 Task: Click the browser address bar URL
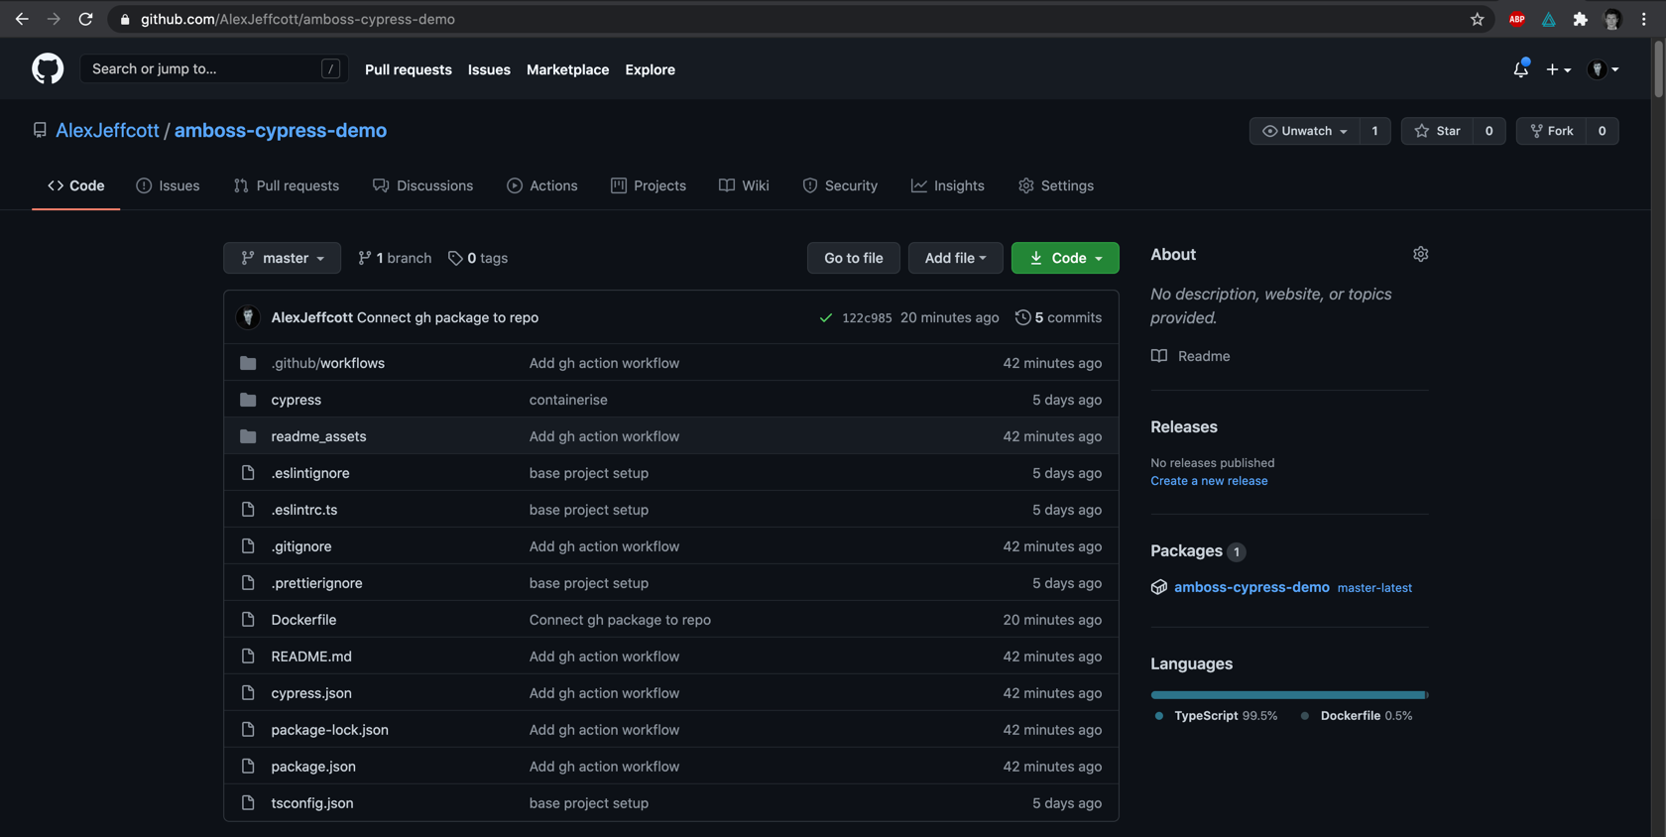point(297,19)
